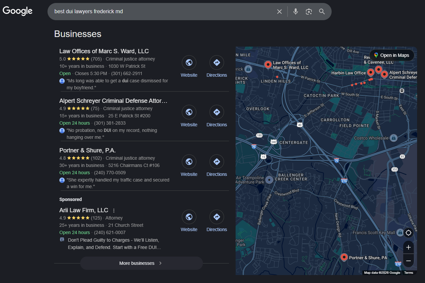The height and width of the screenshot is (283, 425).
Task: Get directions to Arii Law Firm, LLC
Action: (217, 221)
